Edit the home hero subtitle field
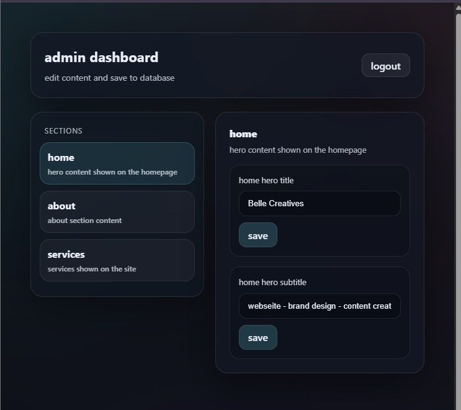This screenshot has height=410, width=461. (x=320, y=306)
